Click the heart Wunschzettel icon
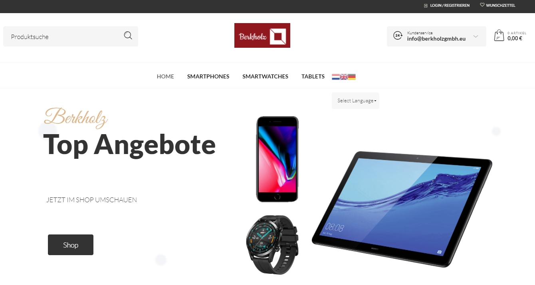 pos(482,5)
